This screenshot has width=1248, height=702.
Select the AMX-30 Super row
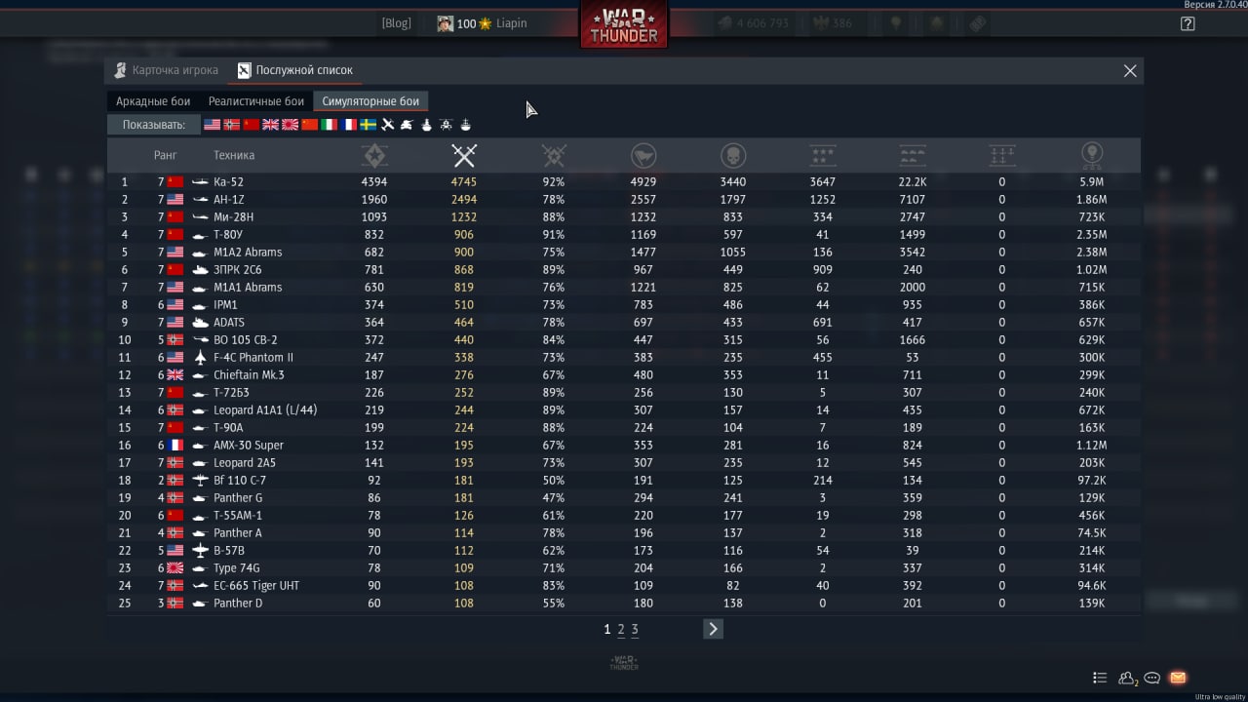tap(624, 446)
